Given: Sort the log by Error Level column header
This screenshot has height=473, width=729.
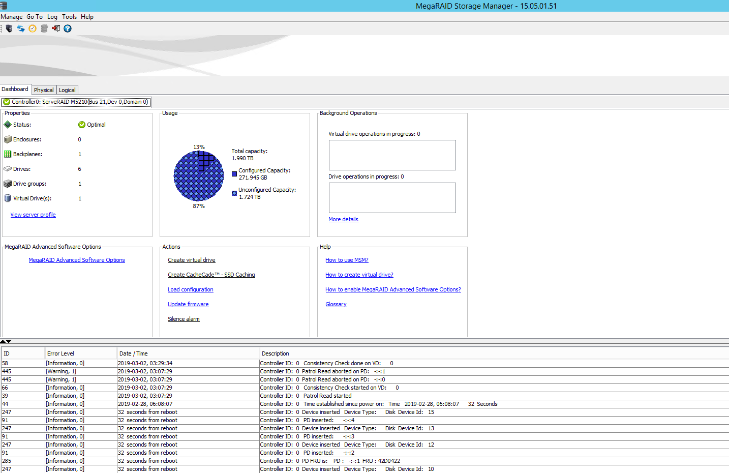Looking at the screenshot, I should pos(81,353).
